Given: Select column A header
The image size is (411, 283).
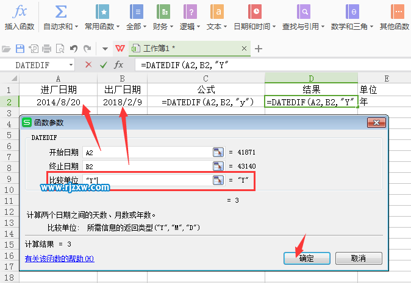Looking at the screenshot, I should 58,79.
